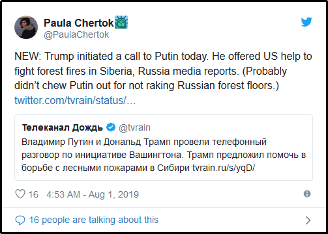Open the @PaulaChertok handle
This screenshot has height=234, width=328.
76,34
